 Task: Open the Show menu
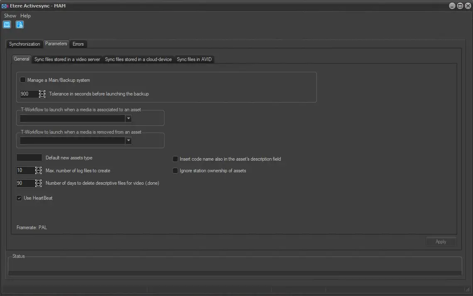point(10,16)
